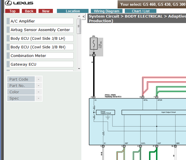Select Combination Meter in list
The image size is (186, 160).
pos(40,56)
